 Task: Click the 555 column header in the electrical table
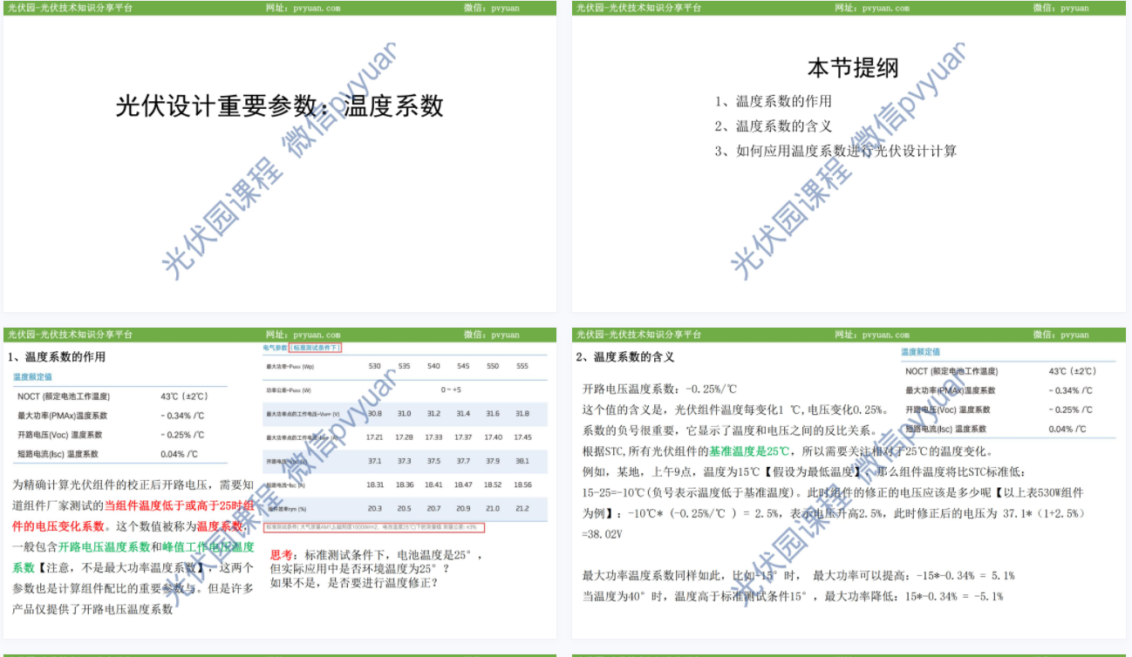(522, 367)
